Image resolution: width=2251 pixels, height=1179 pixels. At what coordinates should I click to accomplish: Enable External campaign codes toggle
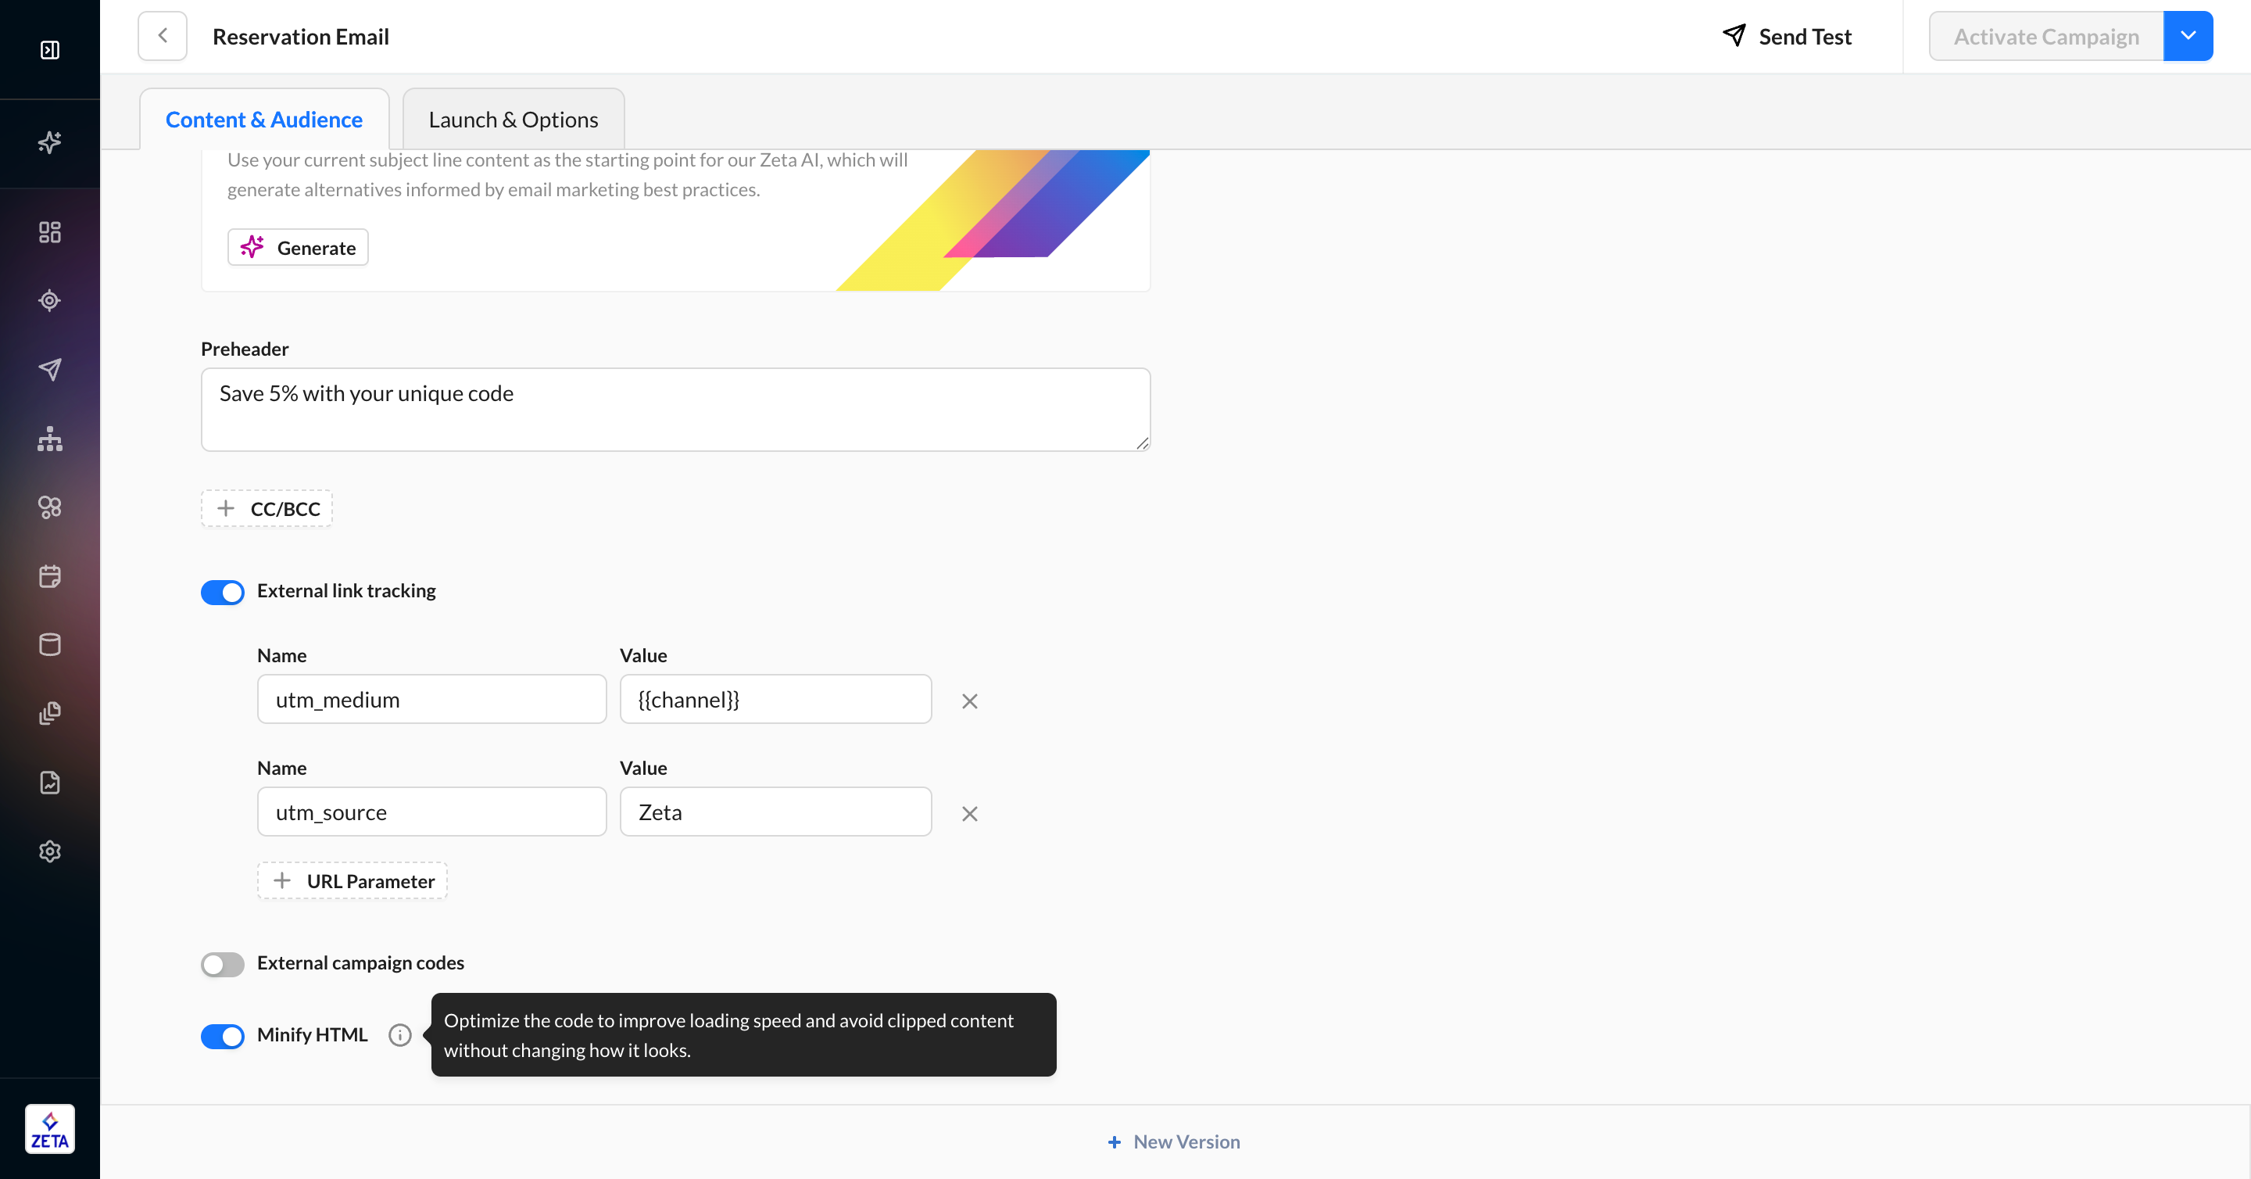(223, 964)
